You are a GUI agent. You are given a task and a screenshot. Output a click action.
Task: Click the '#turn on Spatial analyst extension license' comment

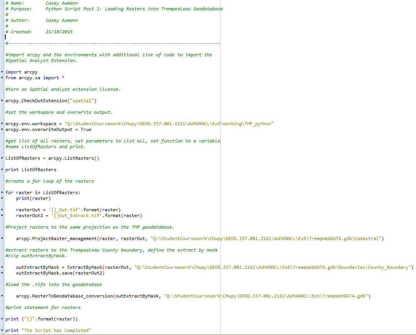63,89
